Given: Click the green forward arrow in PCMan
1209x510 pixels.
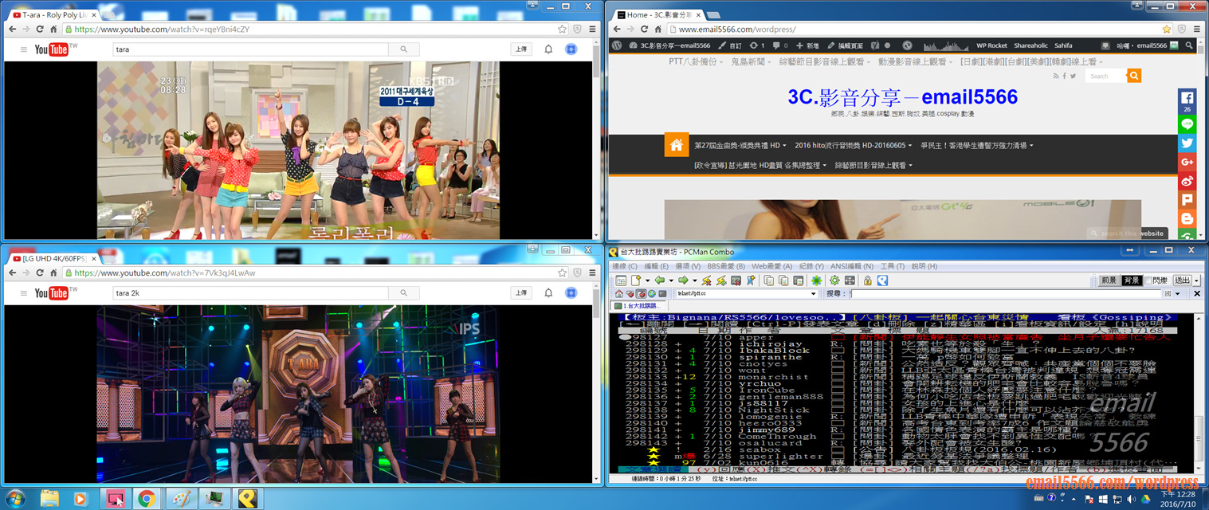Looking at the screenshot, I should coord(684,280).
